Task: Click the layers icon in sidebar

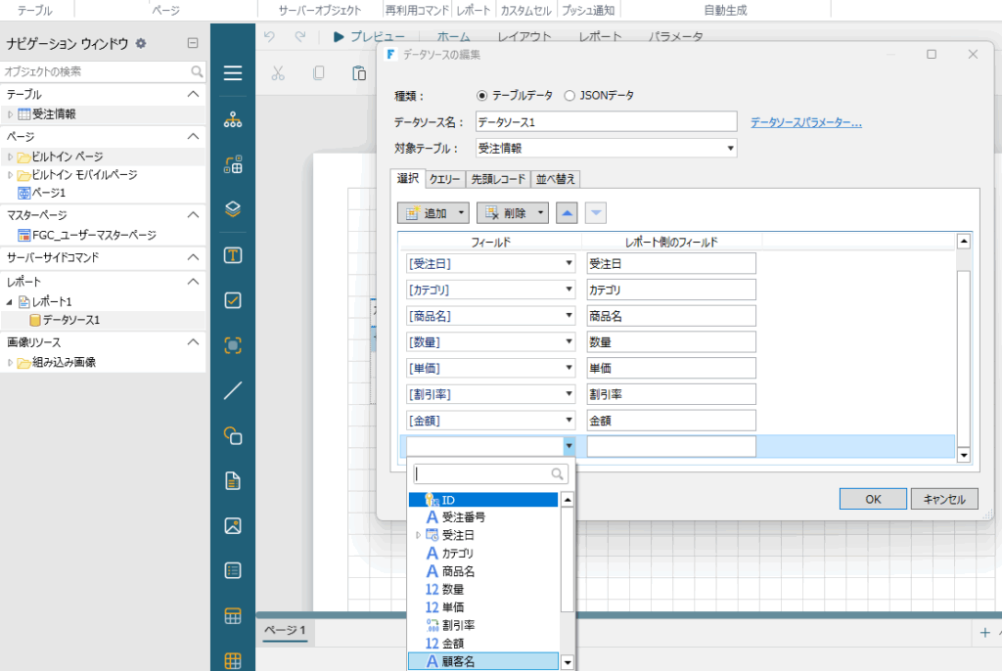Action: [x=233, y=209]
